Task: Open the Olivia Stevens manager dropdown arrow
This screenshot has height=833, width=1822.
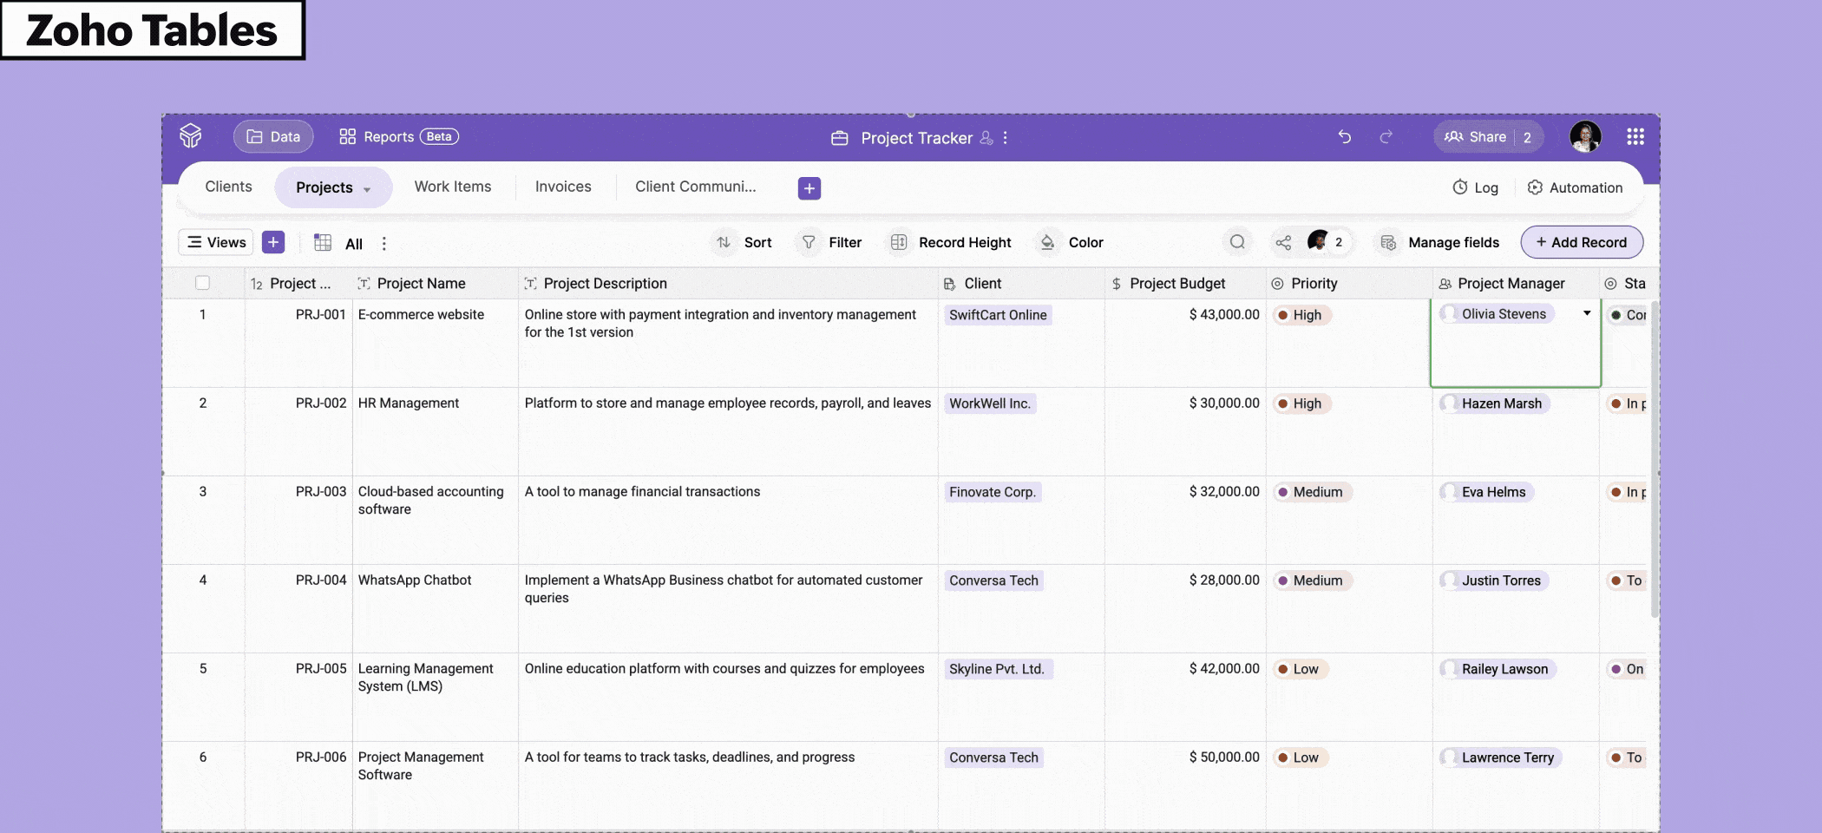Action: click(x=1587, y=313)
